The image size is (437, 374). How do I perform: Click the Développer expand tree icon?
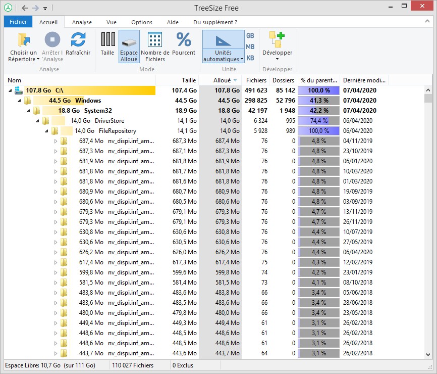click(277, 39)
